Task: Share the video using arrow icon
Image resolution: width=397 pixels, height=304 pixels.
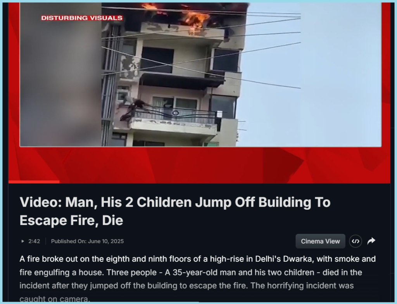Action: click(x=371, y=241)
